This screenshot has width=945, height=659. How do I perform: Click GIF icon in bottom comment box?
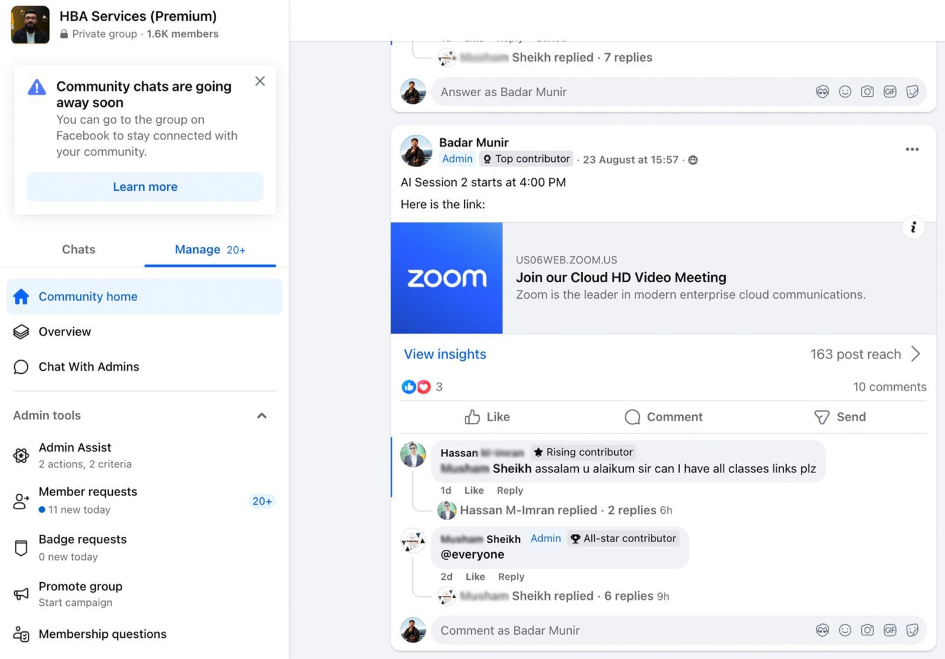889,630
